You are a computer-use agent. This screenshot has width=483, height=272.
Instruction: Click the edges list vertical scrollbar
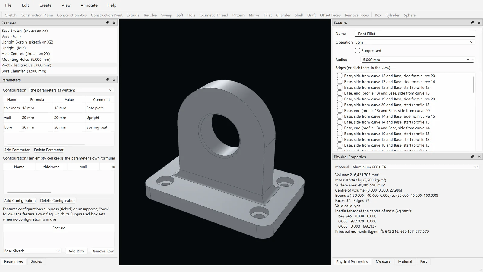click(x=473, y=85)
